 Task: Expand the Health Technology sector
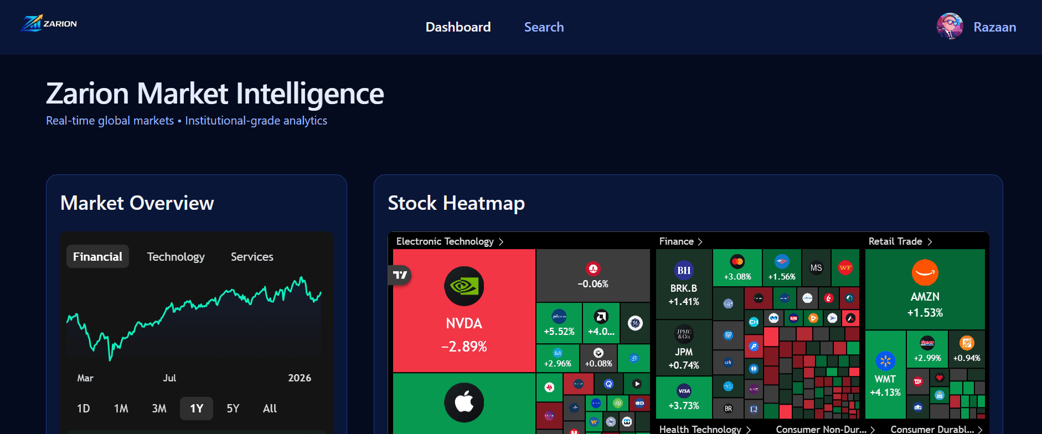705,429
